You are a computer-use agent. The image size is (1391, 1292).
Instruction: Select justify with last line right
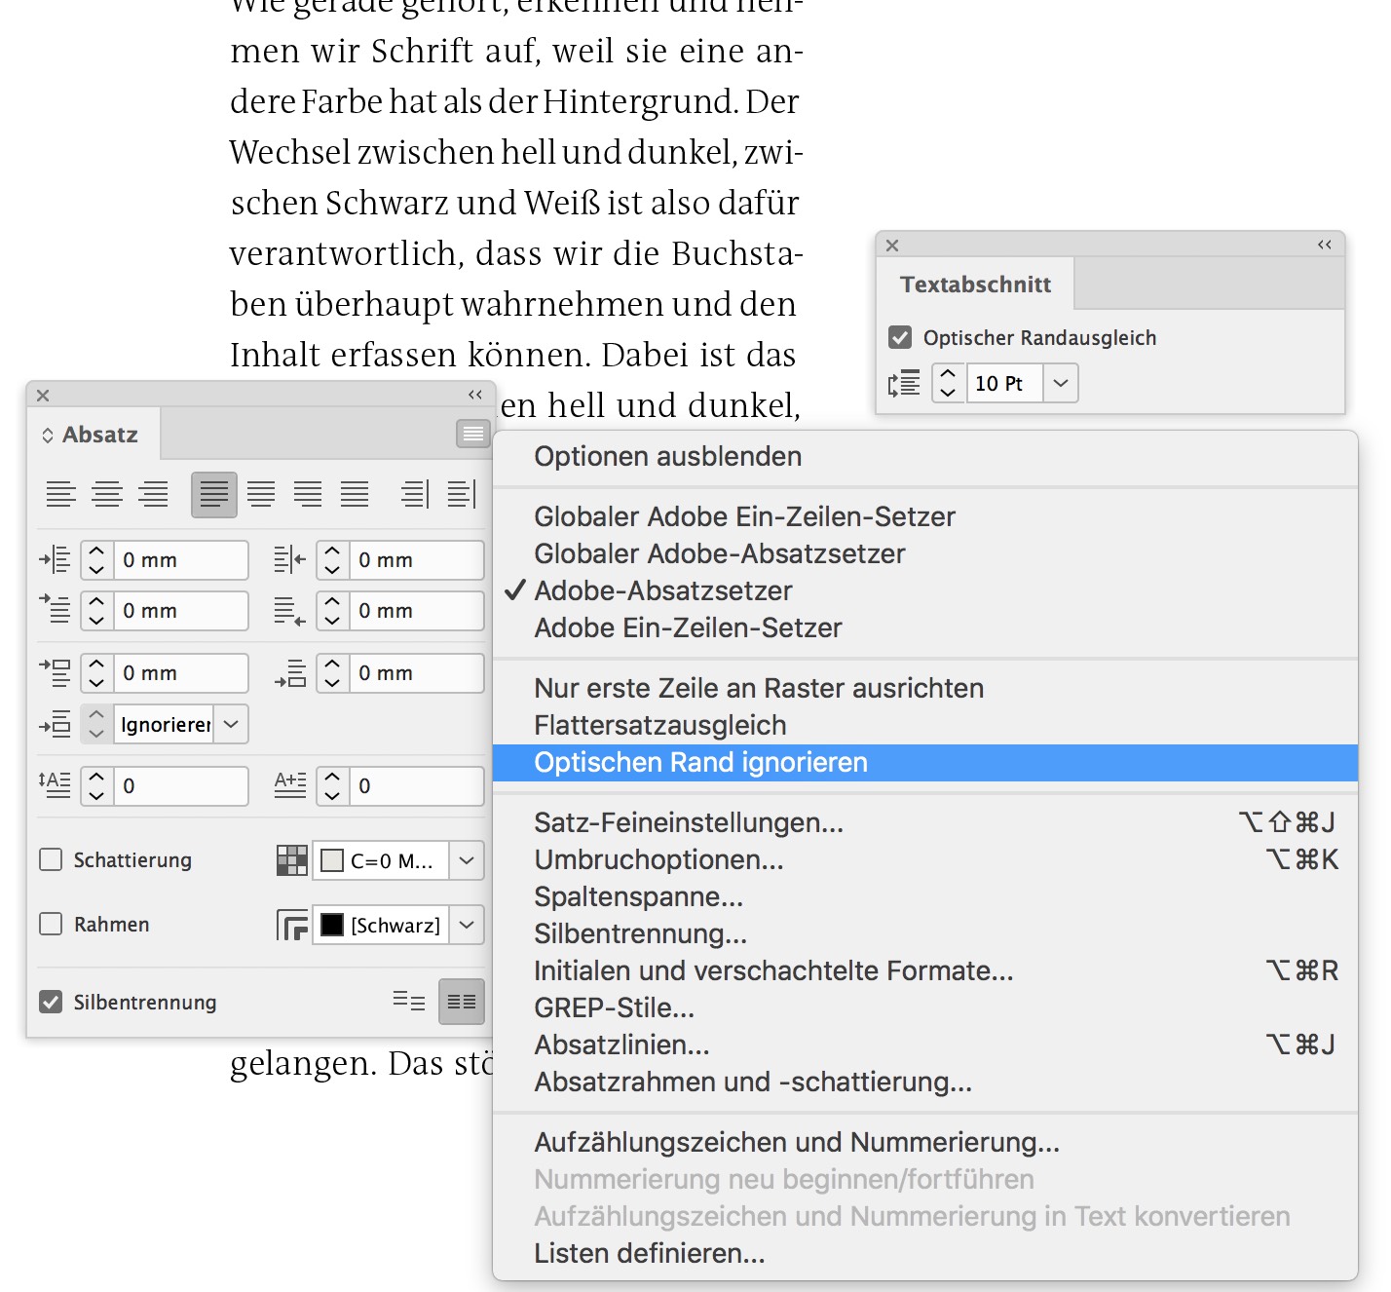coord(308,494)
